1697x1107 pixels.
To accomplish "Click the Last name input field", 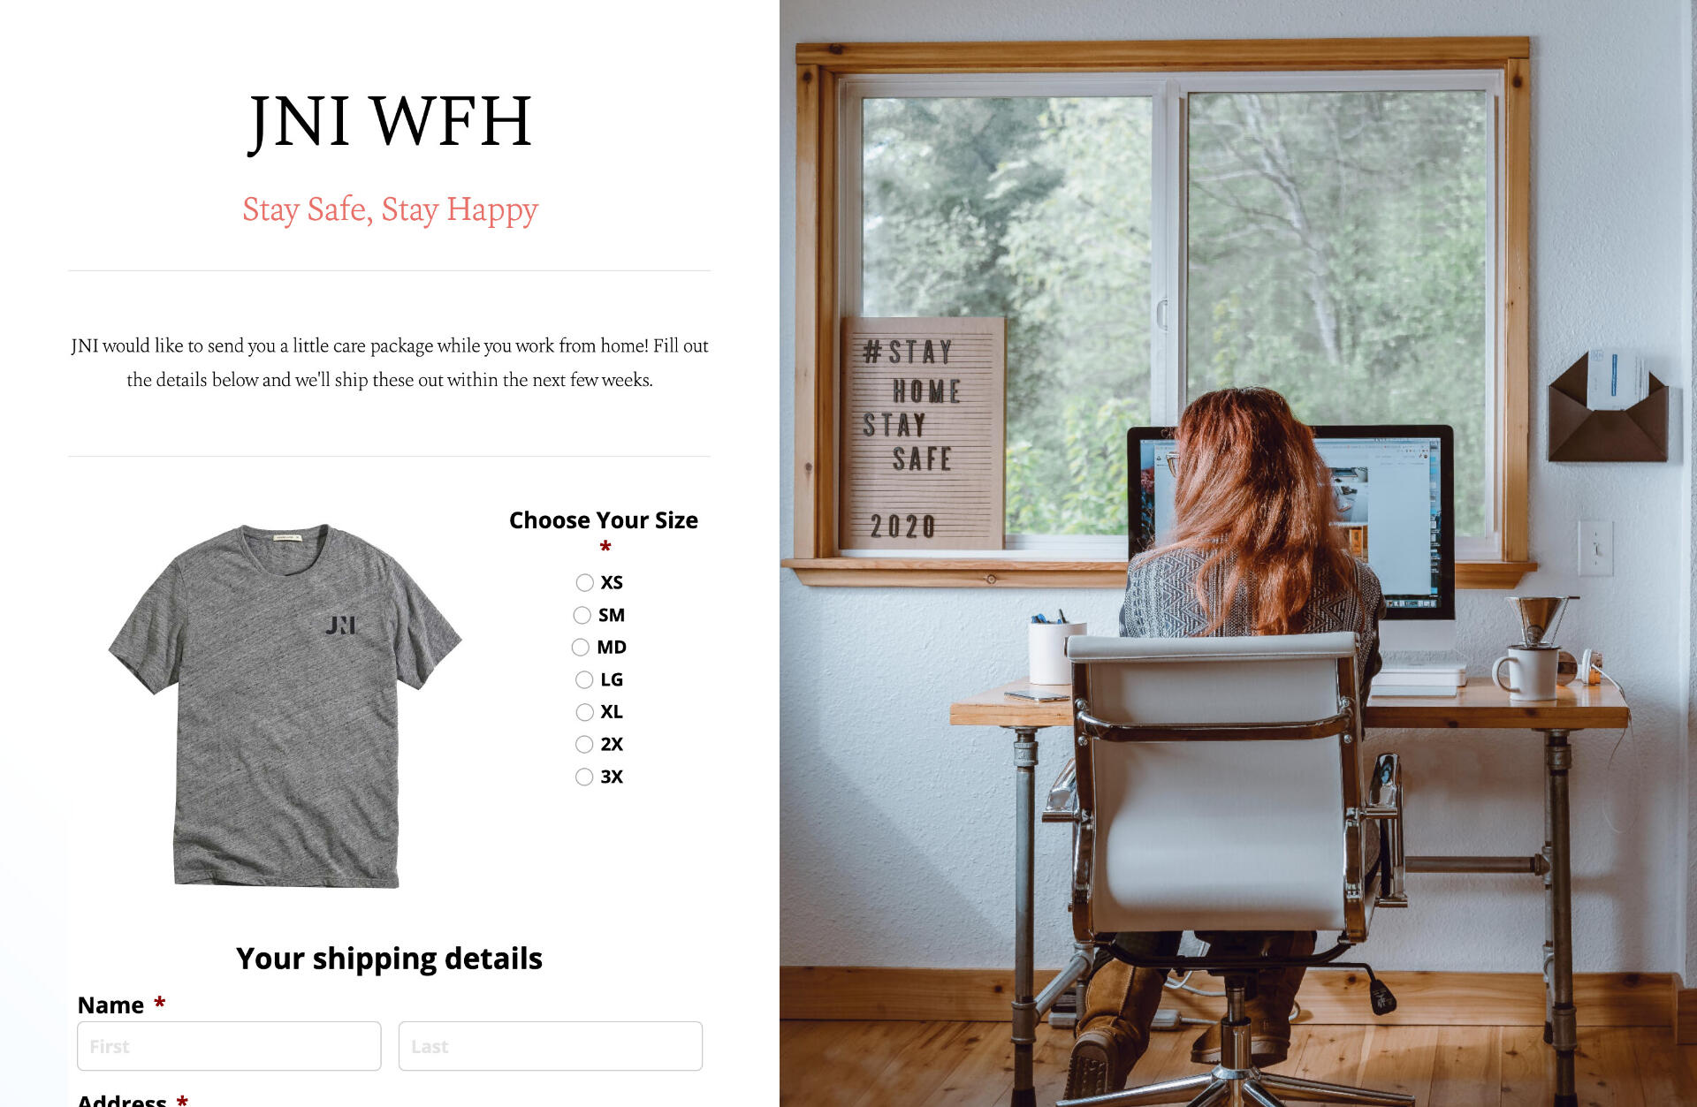I will coord(551,1046).
